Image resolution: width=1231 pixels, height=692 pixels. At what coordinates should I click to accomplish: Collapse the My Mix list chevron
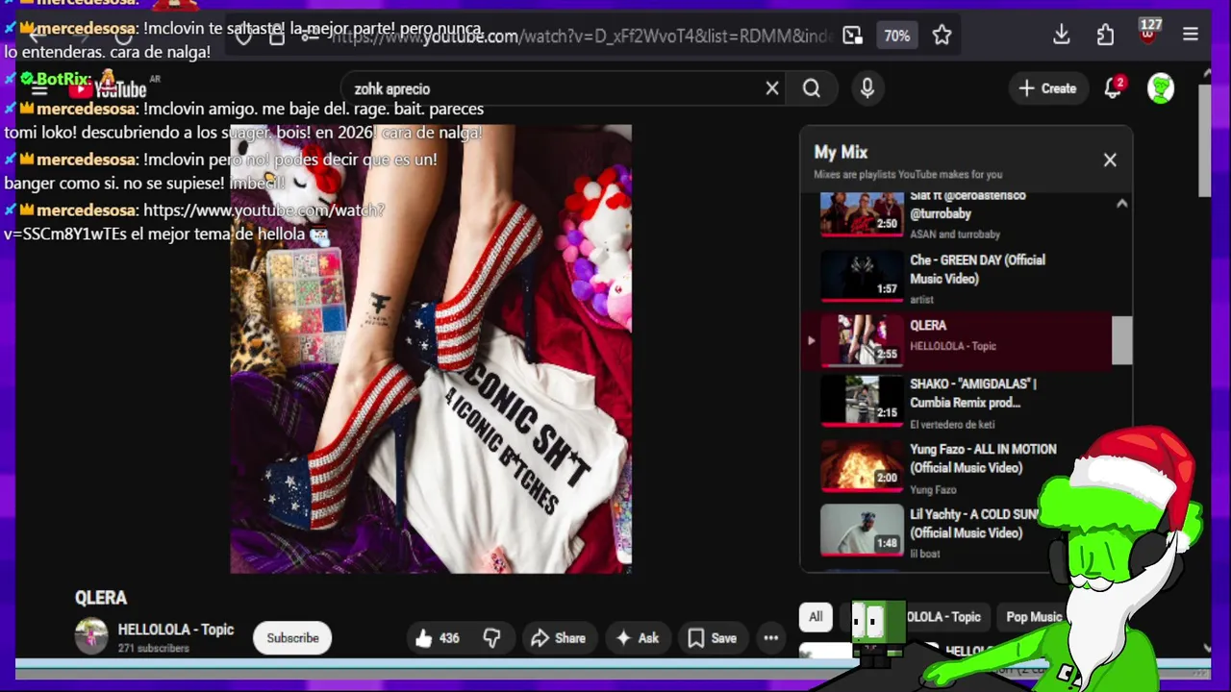pyautogui.click(x=1121, y=204)
